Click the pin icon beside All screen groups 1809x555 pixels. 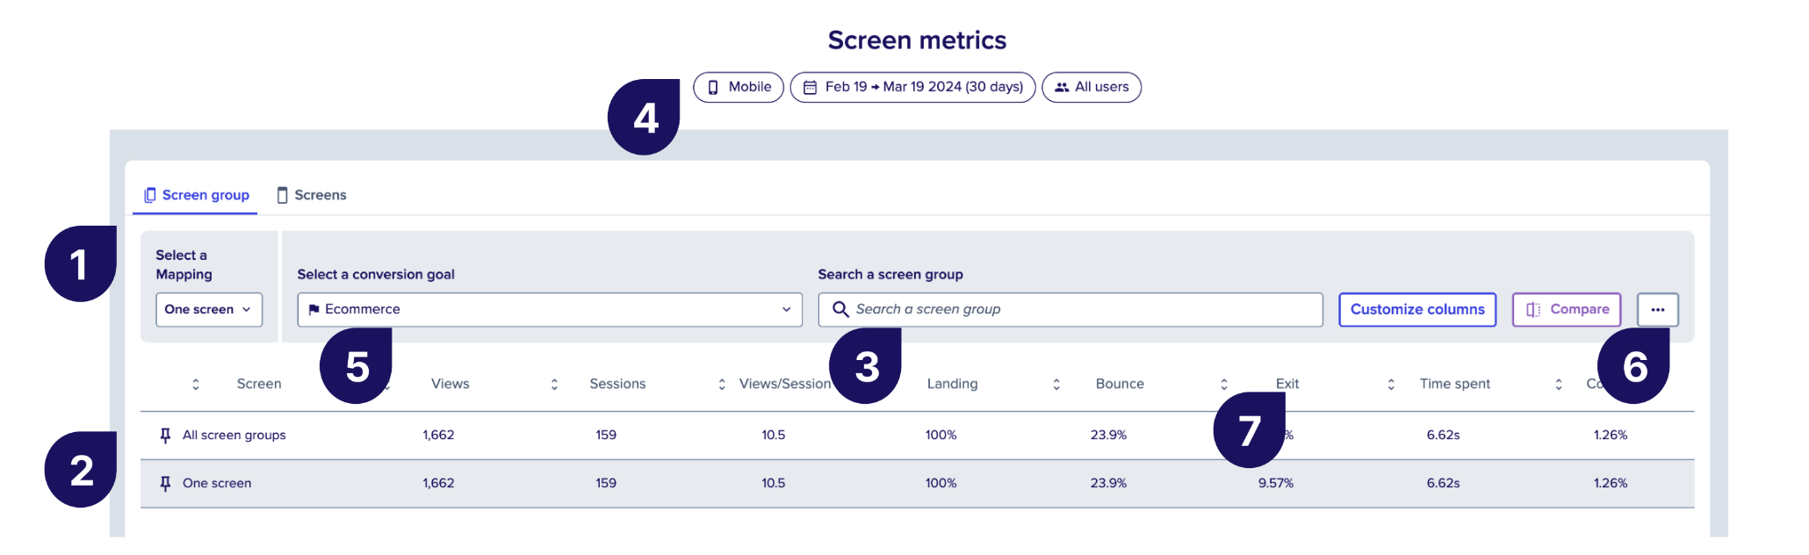point(165,436)
